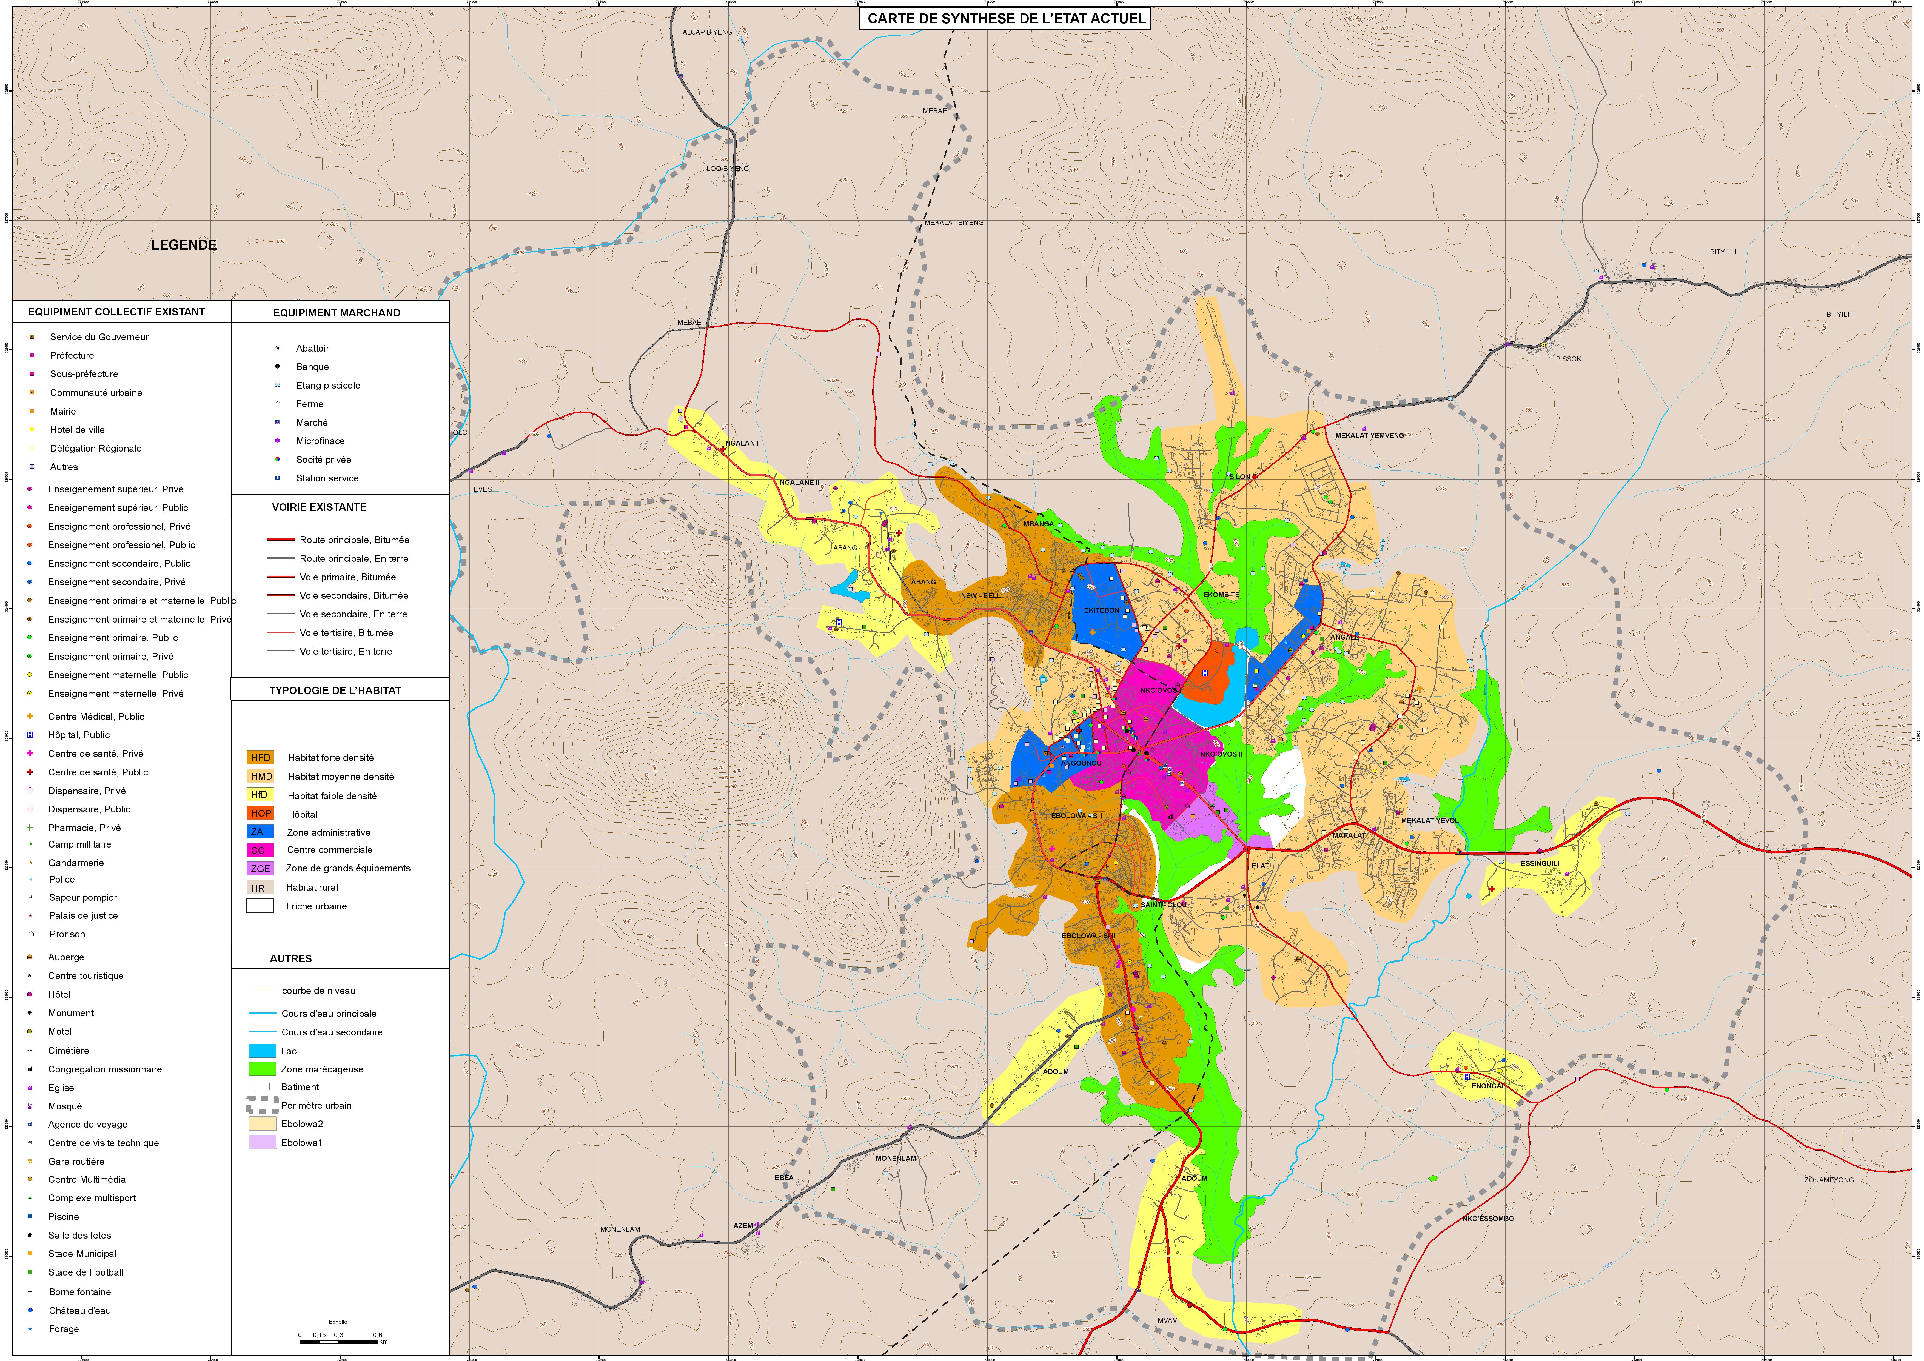Click the Friche urbaine white swatch

click(x=261, y=906)
